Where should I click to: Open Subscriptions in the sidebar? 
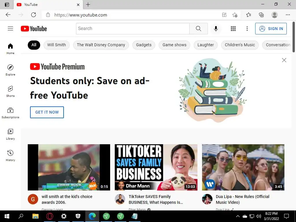tap(10, 113)
